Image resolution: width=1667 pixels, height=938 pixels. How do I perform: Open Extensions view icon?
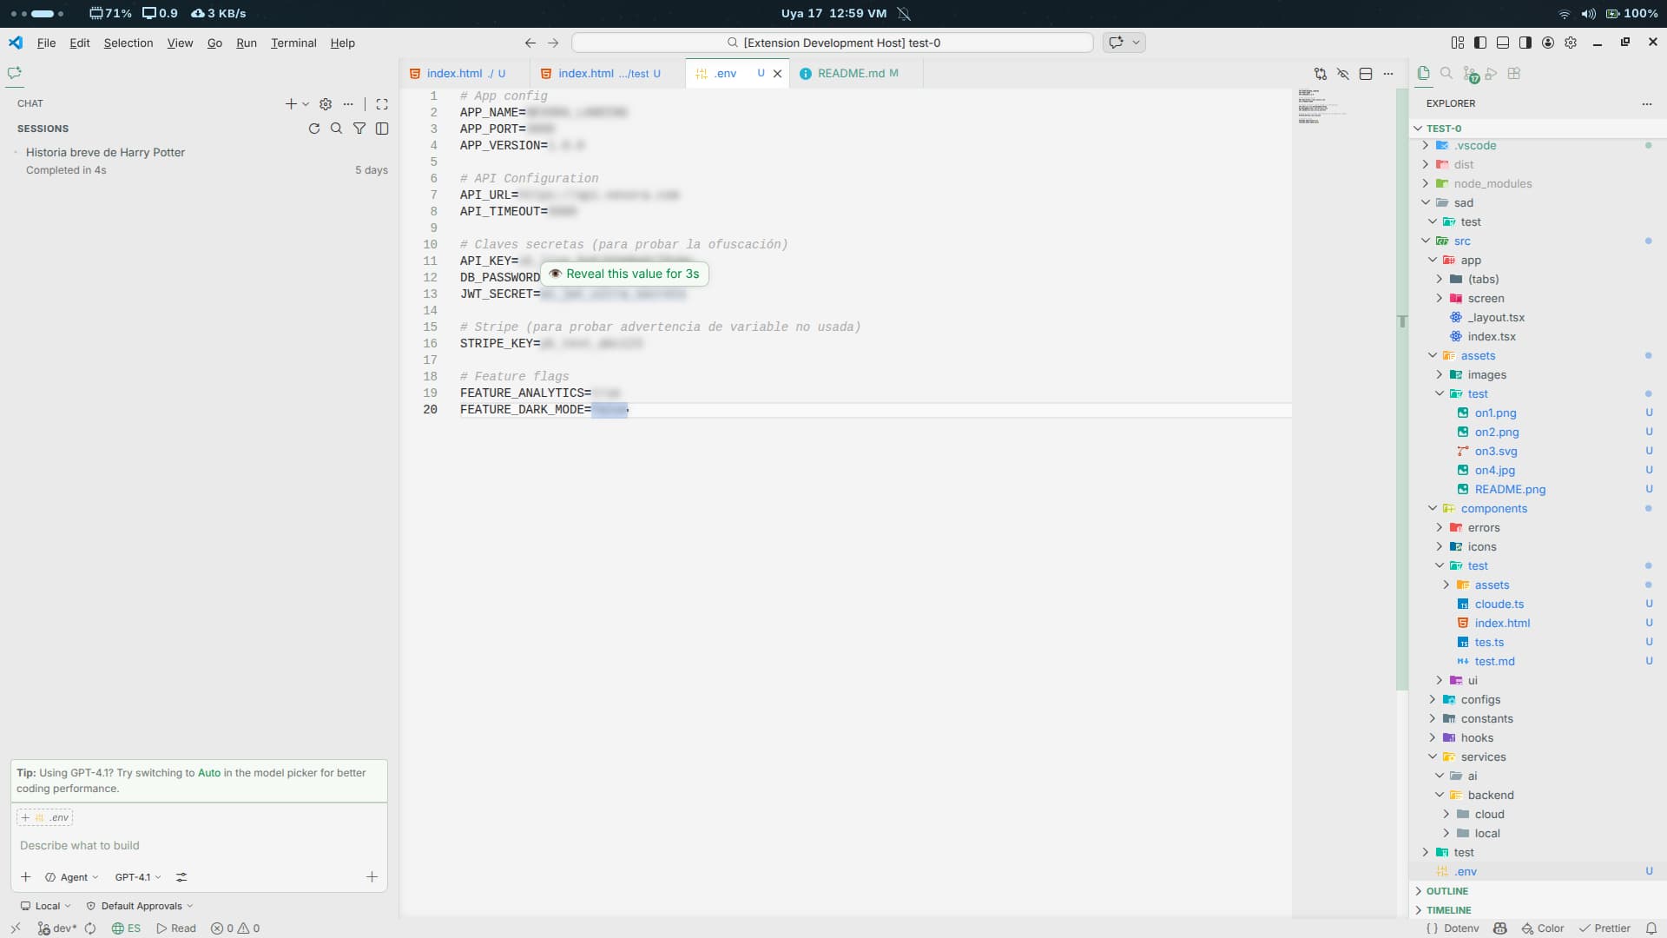point(1514,74)
